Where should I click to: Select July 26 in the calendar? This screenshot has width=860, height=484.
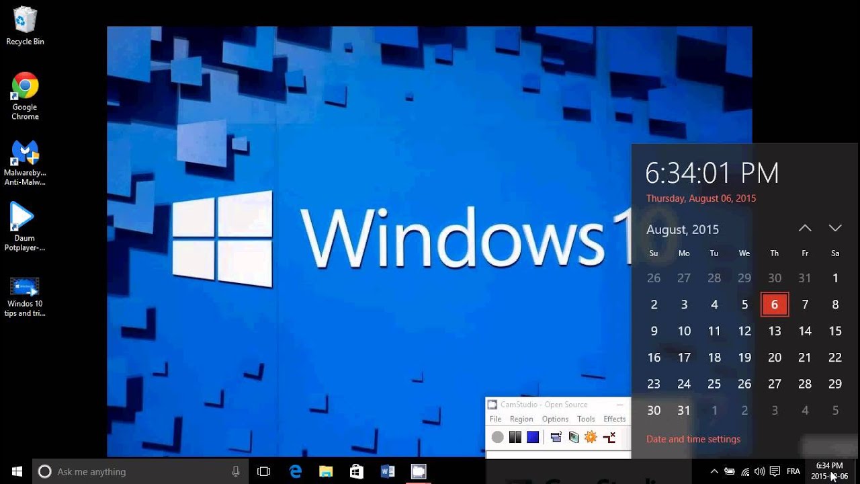pos(654,278)
